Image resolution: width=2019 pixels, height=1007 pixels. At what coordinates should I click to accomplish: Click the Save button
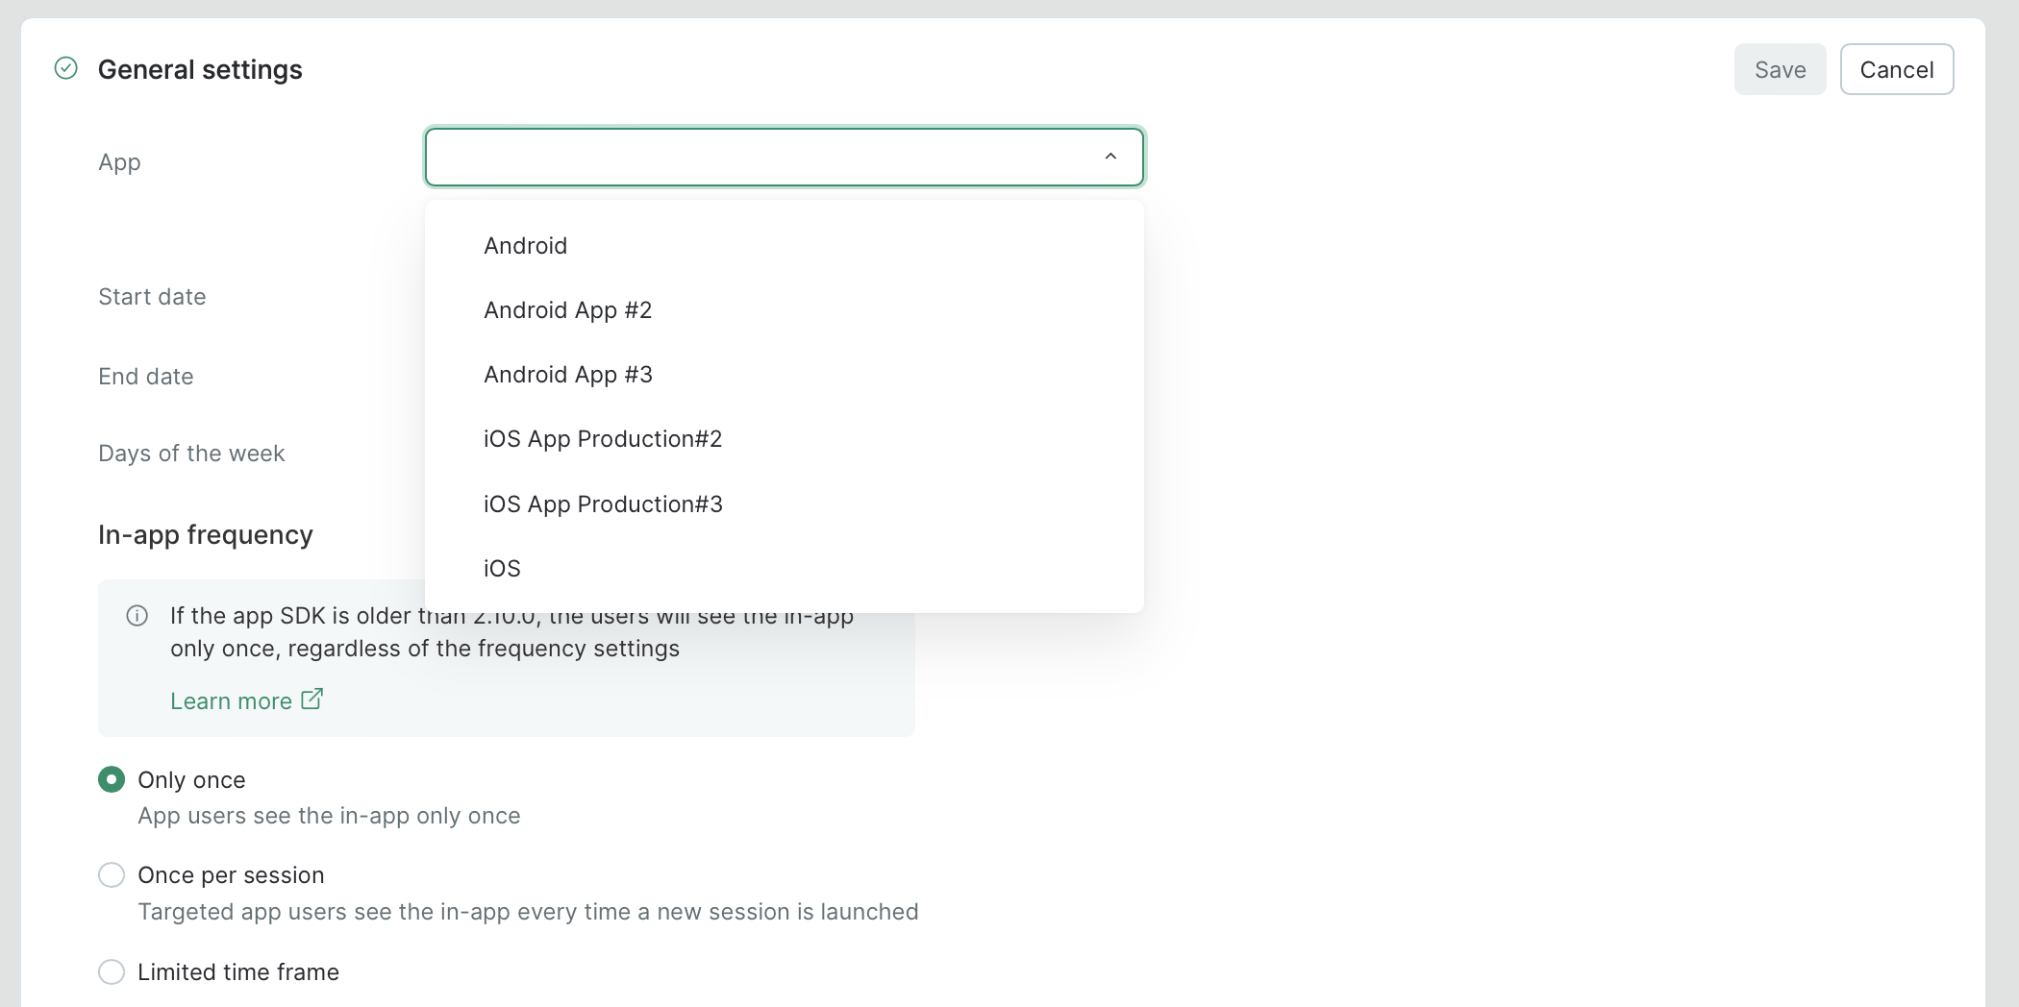[1780, 69]
